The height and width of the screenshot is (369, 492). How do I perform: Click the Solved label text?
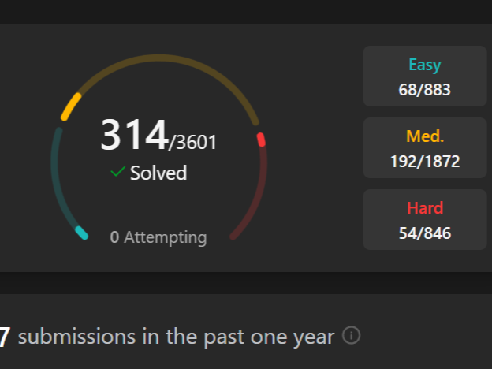point(158,173)
